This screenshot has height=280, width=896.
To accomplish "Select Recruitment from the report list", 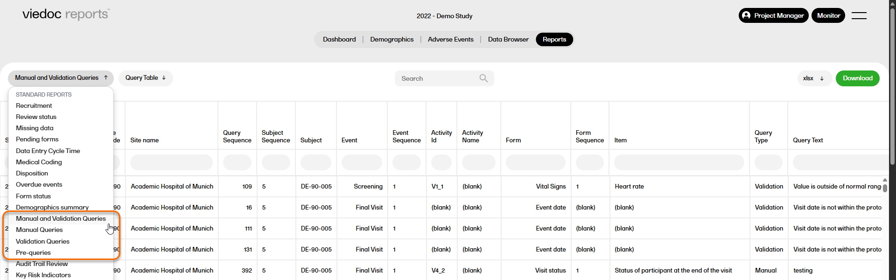I will (34, 106).
